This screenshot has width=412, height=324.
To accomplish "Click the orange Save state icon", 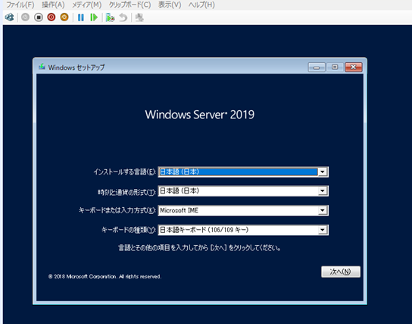I will (x=64, y=17).
